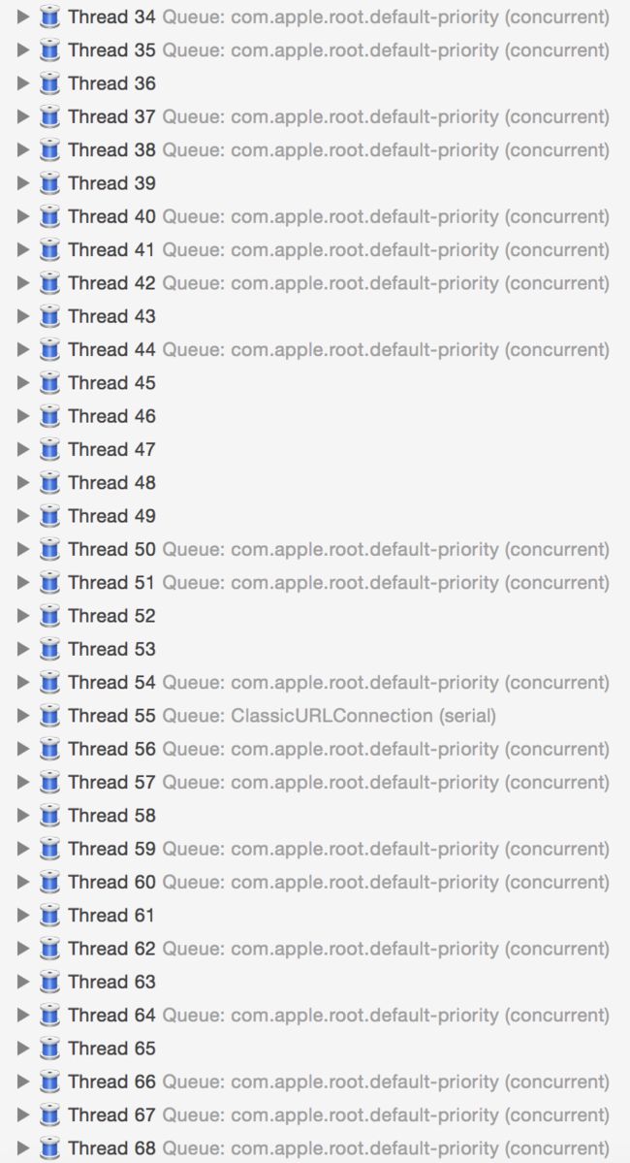Screen dimensions: 630x1163
Task: Click Thread 41 queue description text
Action: point(386,250)
